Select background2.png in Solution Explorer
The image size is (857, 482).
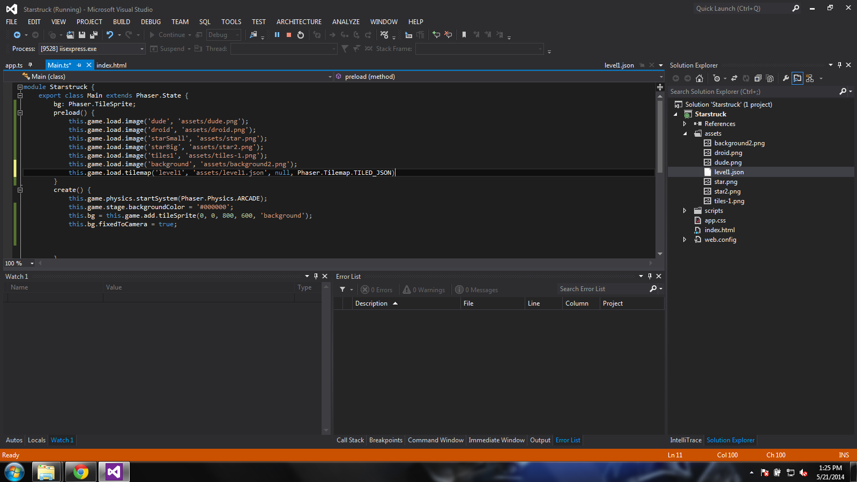739,143
